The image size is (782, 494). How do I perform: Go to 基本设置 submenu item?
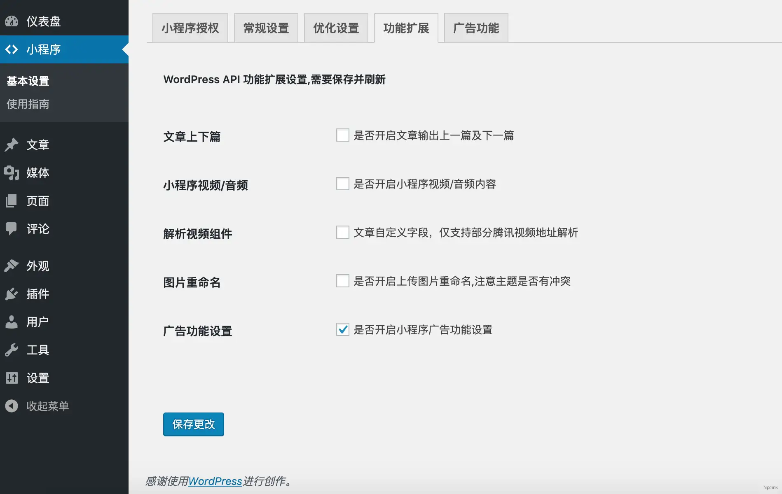point(28,81)
